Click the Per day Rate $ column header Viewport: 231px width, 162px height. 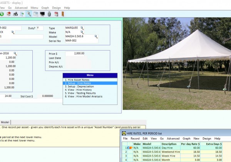pos(190,144)
